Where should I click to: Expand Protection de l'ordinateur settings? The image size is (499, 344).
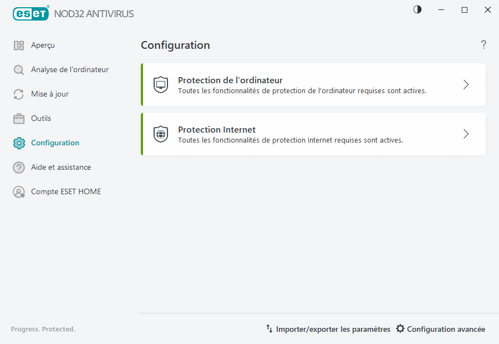pyautogui.click(x=466, y=84)
